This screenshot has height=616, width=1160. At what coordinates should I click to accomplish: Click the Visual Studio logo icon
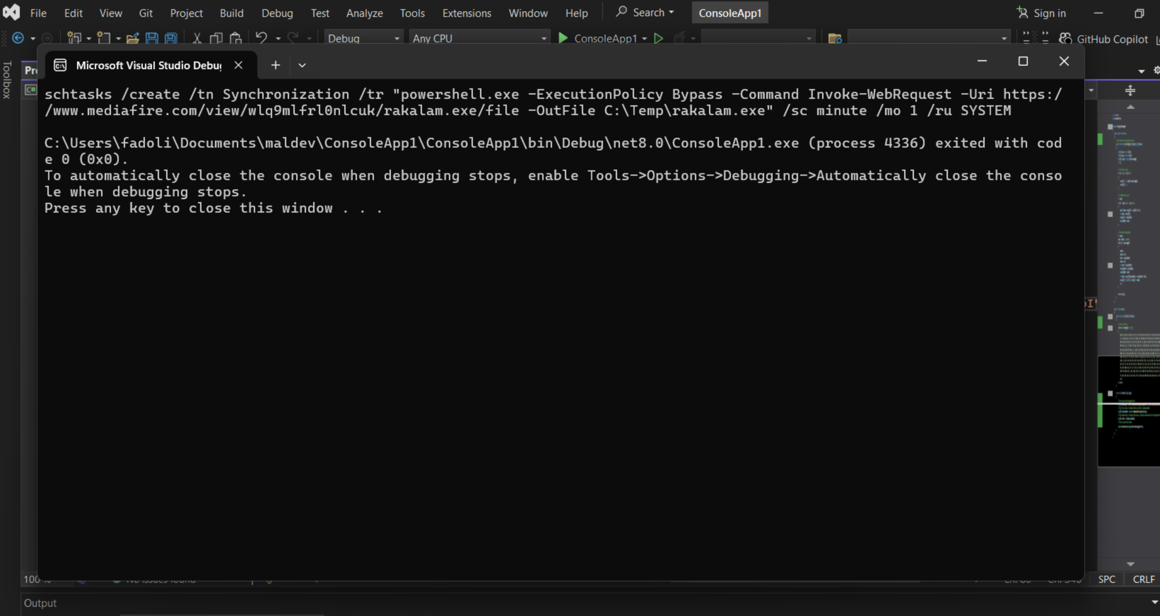click(x=11, y=12)
